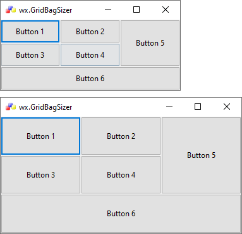
Task: Close the larger wx.GridBagSizer window
Action: point(227,107)
